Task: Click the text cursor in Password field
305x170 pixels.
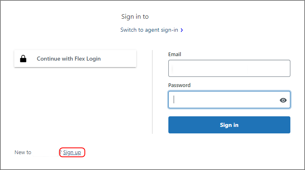Action: [x=174, y=100]
